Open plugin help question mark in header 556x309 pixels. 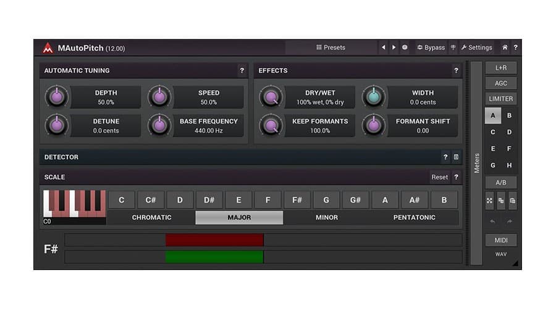coord(516,47)
